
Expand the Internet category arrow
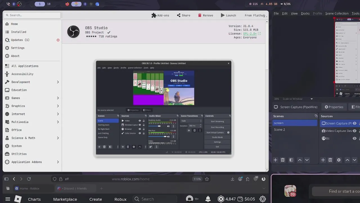58,114
